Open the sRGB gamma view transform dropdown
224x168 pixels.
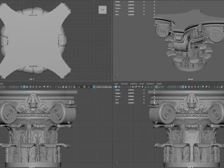(x=104, y=87)
